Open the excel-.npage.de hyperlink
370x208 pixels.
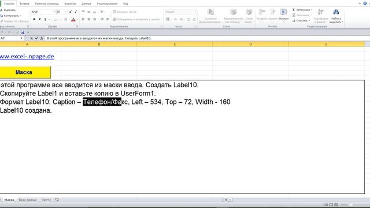tap(27, 57)
